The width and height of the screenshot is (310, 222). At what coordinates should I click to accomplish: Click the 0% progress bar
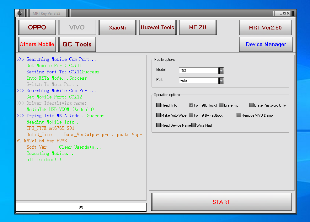pos(81,207)
